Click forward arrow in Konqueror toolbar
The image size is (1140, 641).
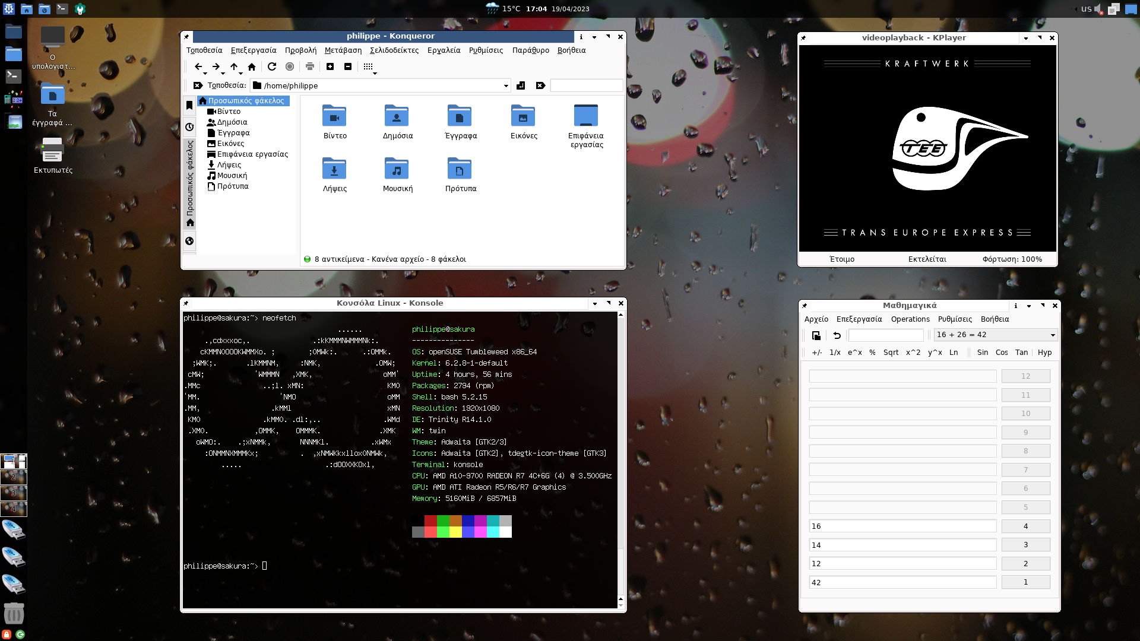216,66
